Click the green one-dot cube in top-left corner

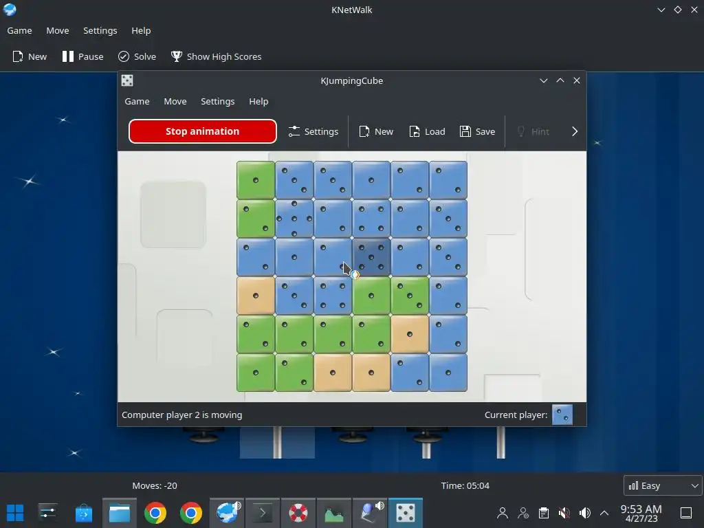click(256, 180)
